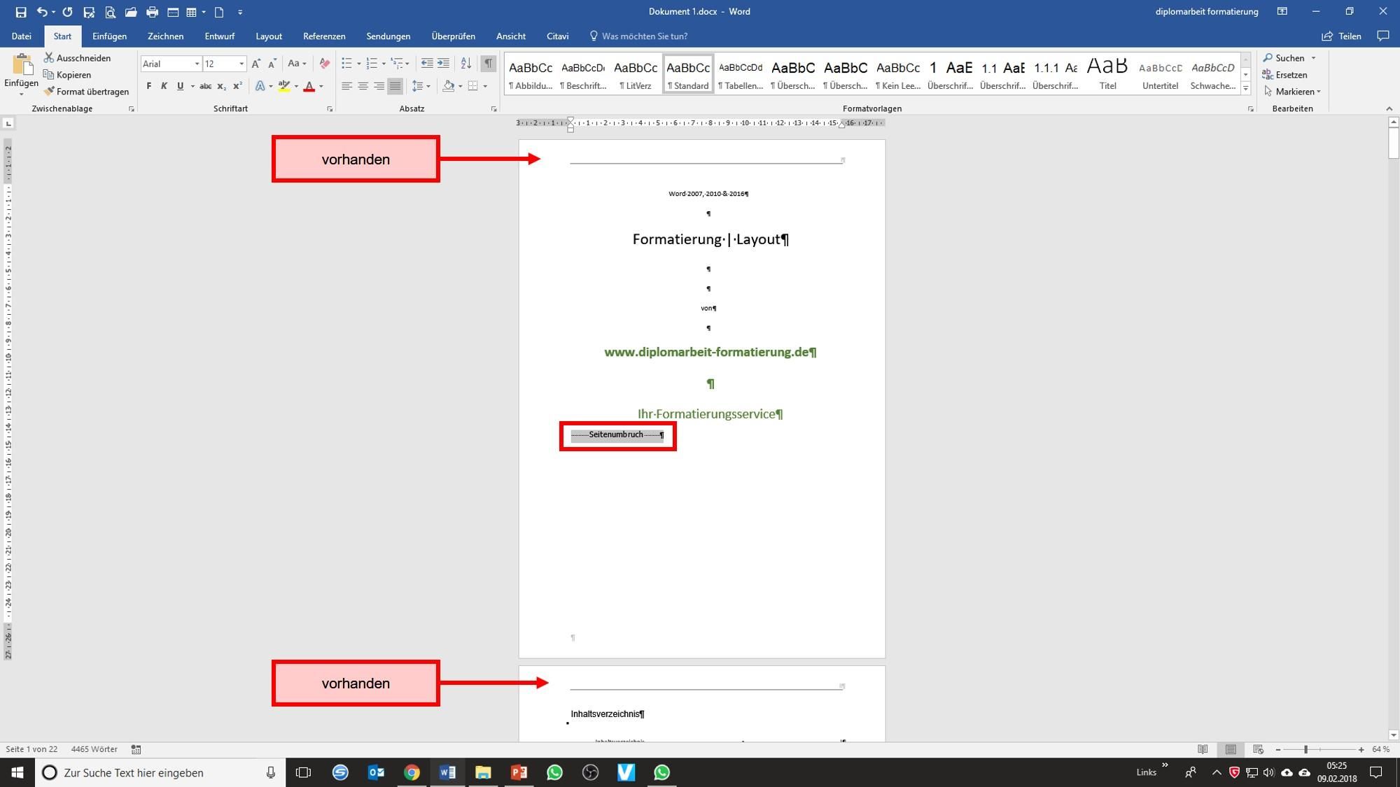
Task: Click the subscript icon
Action: (x=221, y=86)
